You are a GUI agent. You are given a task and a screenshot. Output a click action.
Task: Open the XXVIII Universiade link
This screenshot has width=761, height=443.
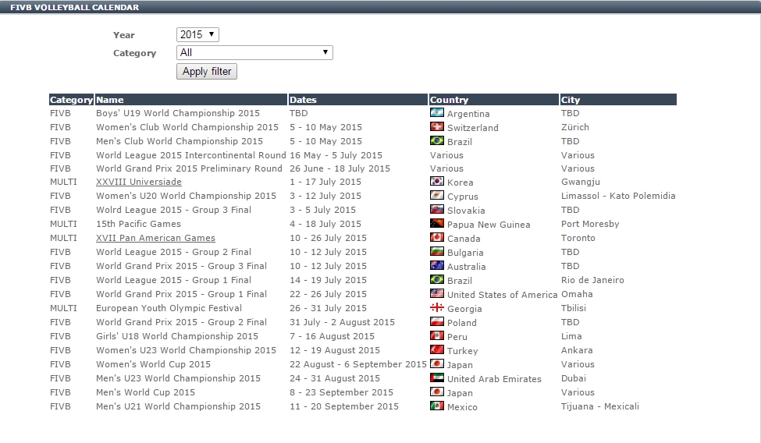[x=139, y=182]
